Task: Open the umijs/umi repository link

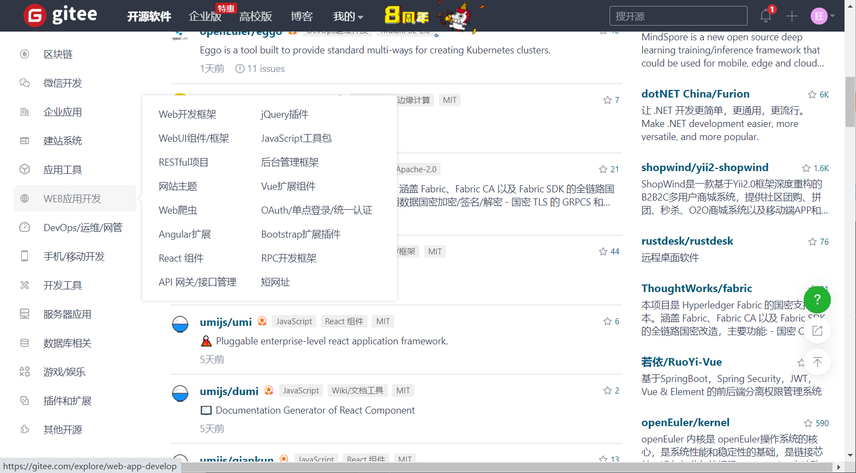Action: click(x=226, y=322)
